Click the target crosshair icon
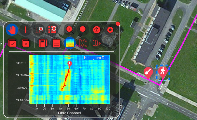197x120 pixels. 110,29
